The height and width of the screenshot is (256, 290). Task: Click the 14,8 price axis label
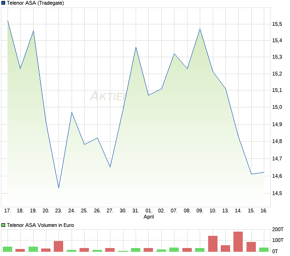click(x=277, y=141)
